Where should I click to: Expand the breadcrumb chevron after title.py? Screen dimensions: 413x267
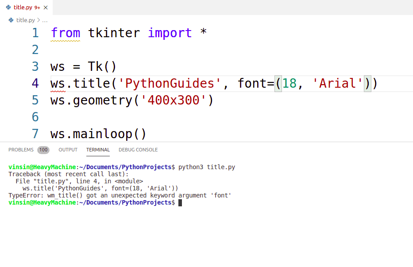[39, 20]
